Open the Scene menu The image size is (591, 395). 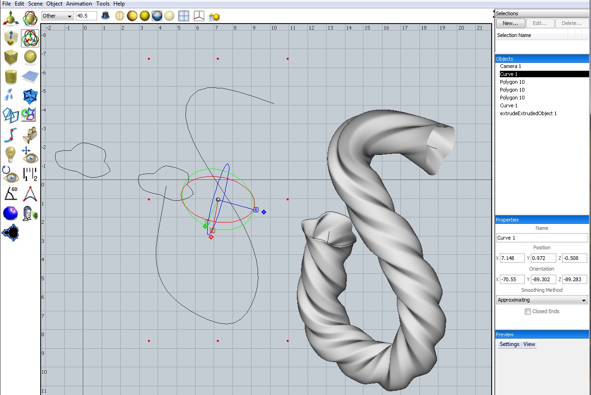[x=35, y=4]
